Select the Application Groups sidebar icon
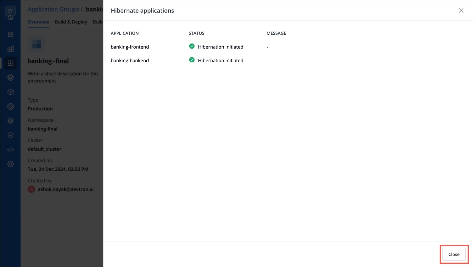Viewport: 473px width, 267px height. click(x=10, y=63)
